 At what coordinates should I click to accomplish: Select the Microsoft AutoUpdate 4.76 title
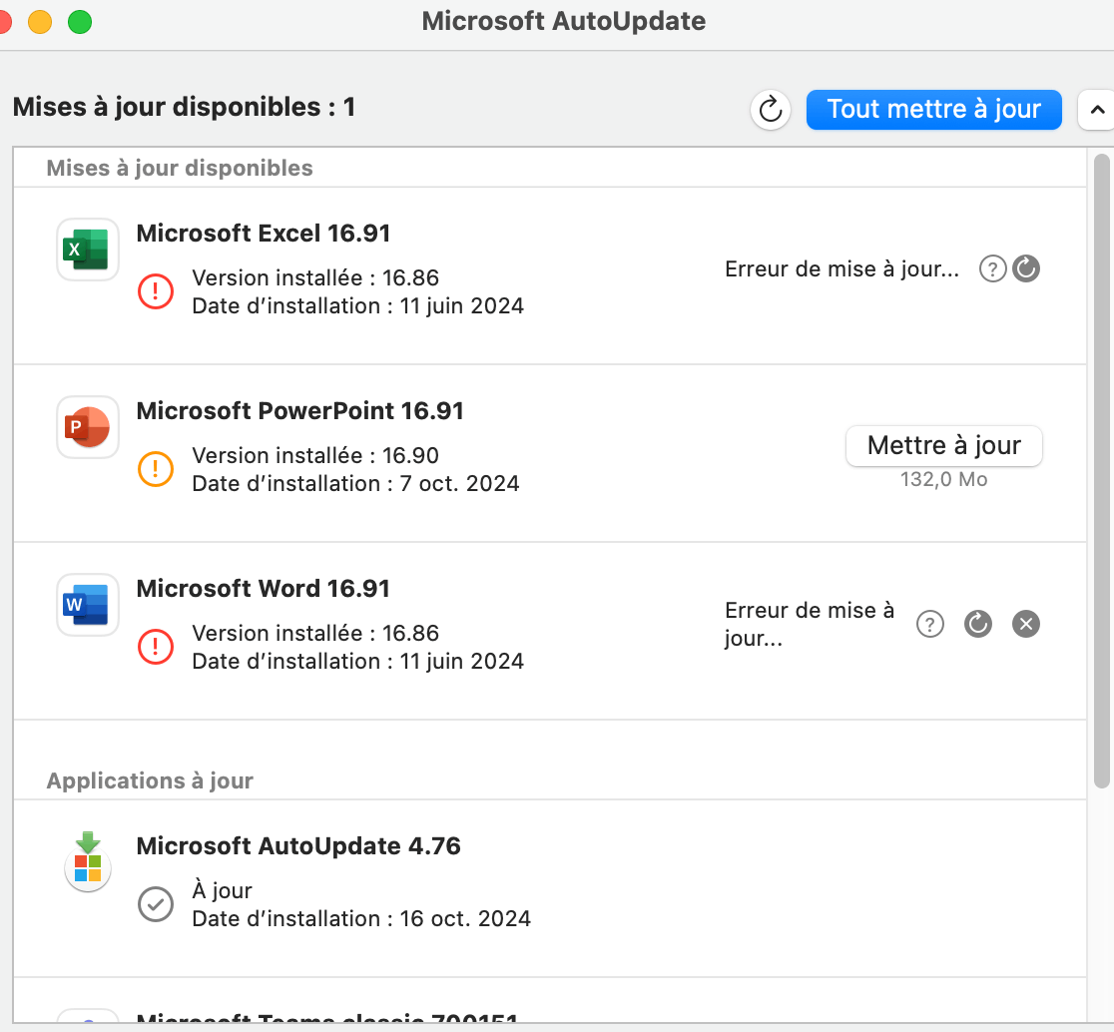[298, 846]
